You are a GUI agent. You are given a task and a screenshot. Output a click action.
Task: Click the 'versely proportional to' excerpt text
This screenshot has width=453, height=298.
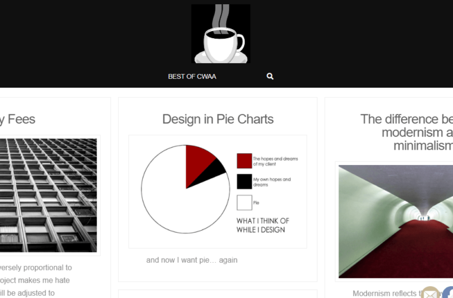click(36, 268)
